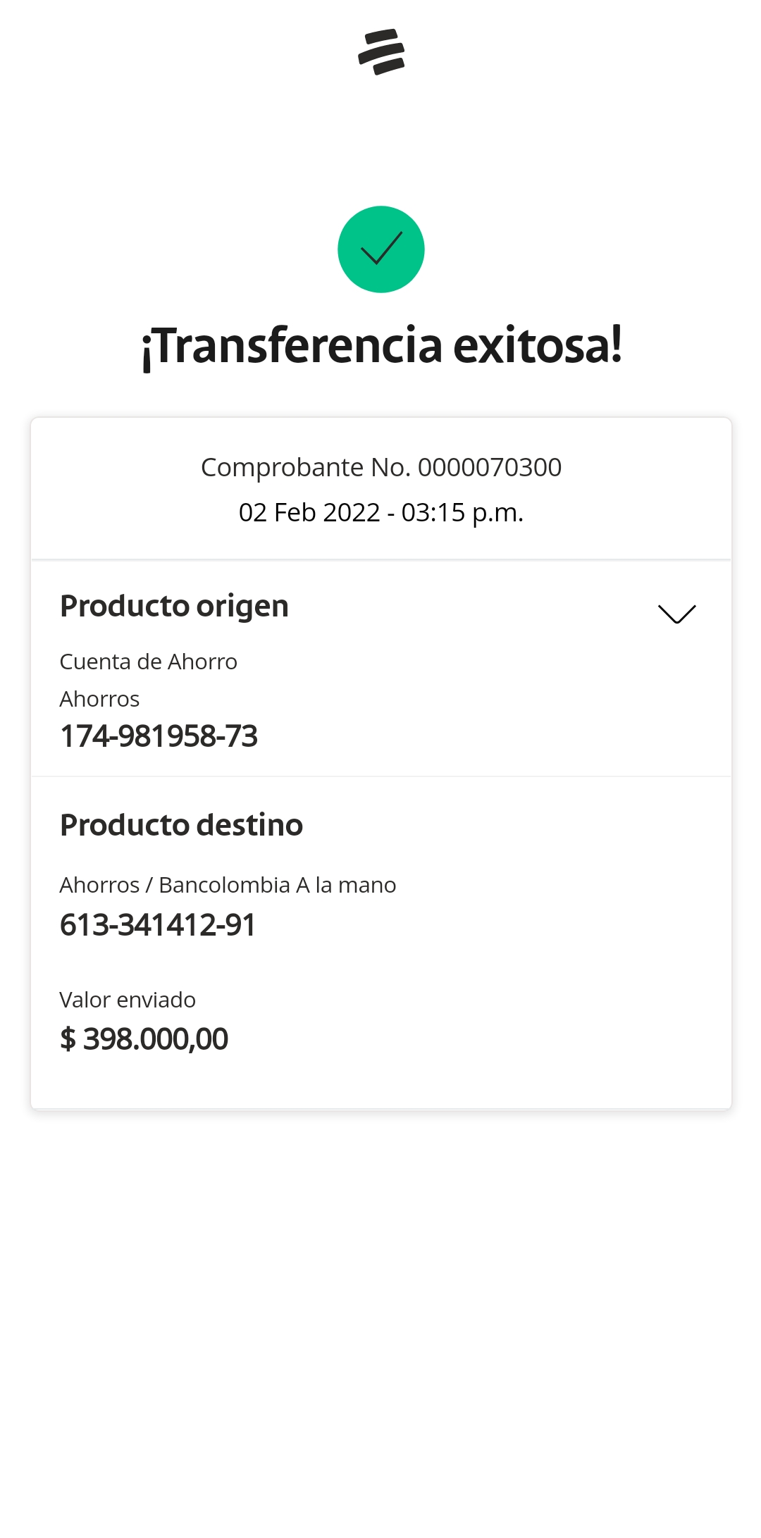Click the Producto origen section title

point(174,606)
